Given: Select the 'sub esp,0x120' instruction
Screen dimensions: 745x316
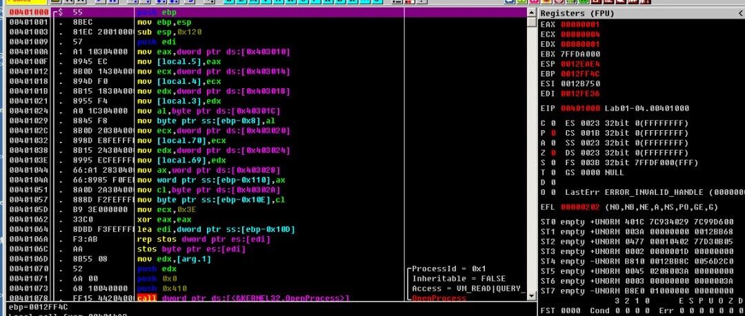Looking at the screenshot, I should 169,32.
